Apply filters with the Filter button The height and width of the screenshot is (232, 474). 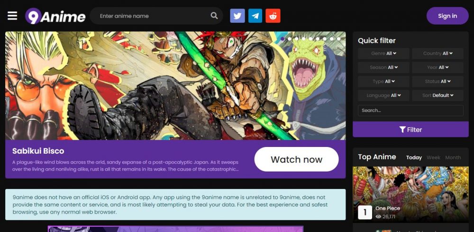410,129
